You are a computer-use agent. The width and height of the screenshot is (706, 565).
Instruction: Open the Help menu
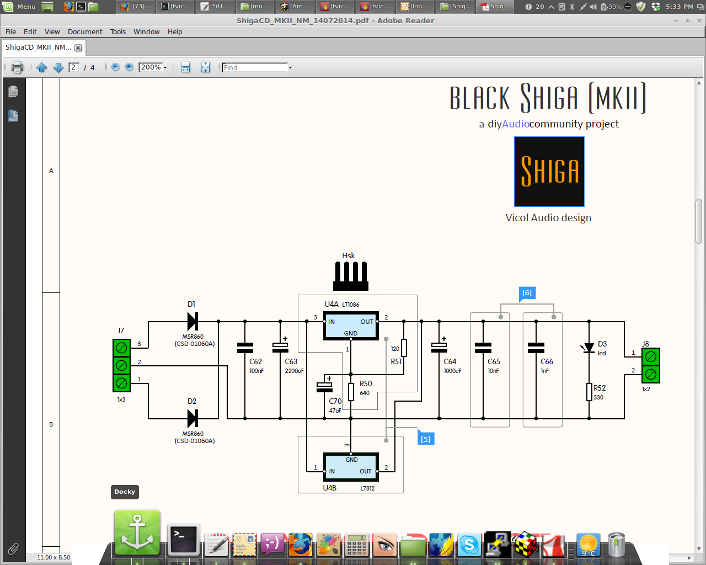click(175, 31)
